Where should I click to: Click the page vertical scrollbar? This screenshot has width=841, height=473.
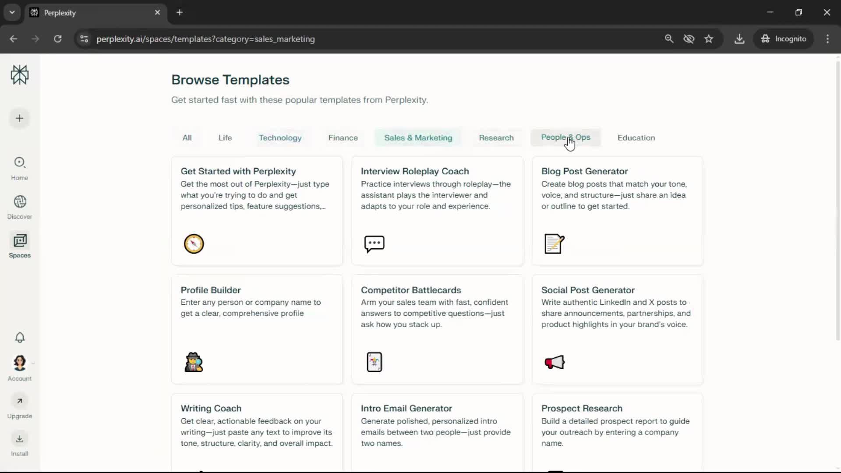[837, 201]
